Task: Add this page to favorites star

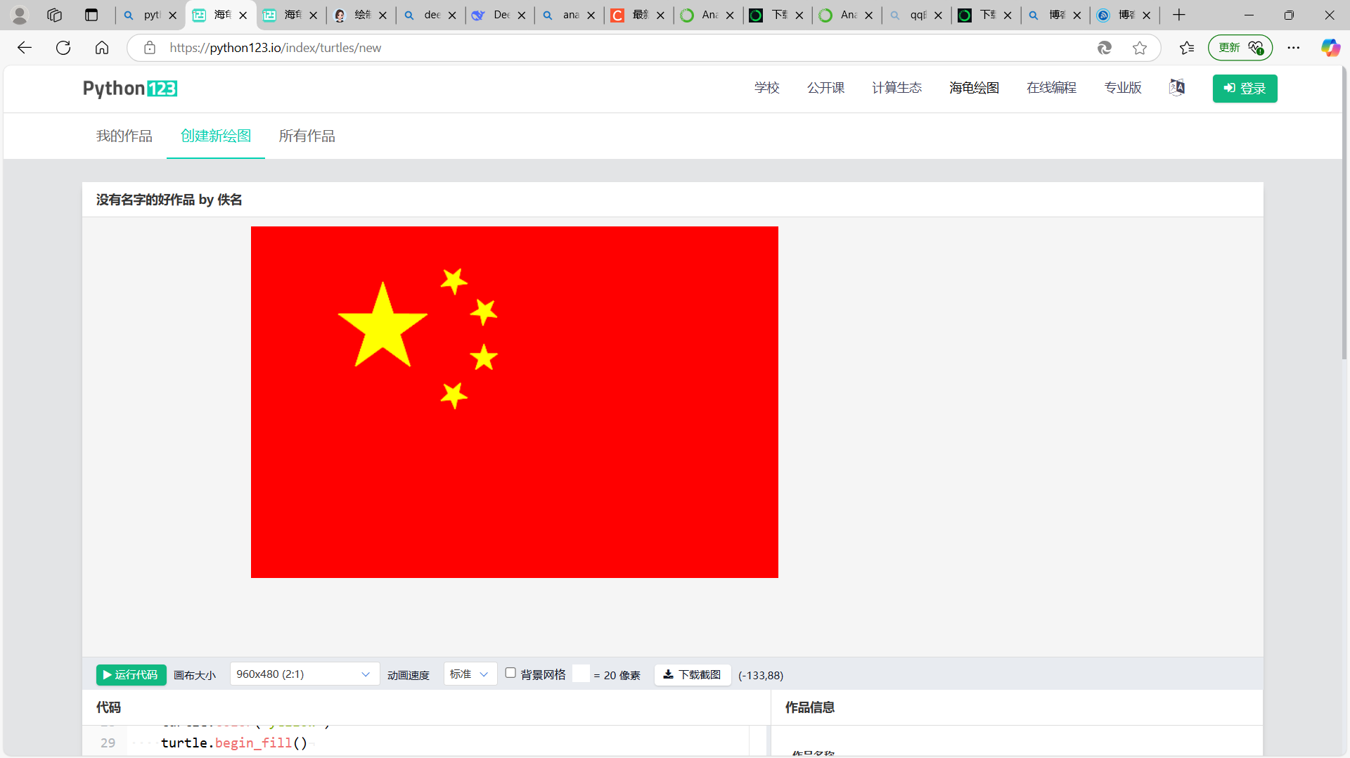Action: pos(1140,48)
